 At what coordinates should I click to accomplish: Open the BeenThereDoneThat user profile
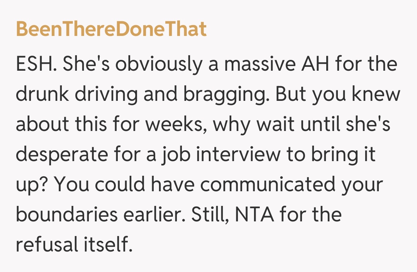[111, 29]
